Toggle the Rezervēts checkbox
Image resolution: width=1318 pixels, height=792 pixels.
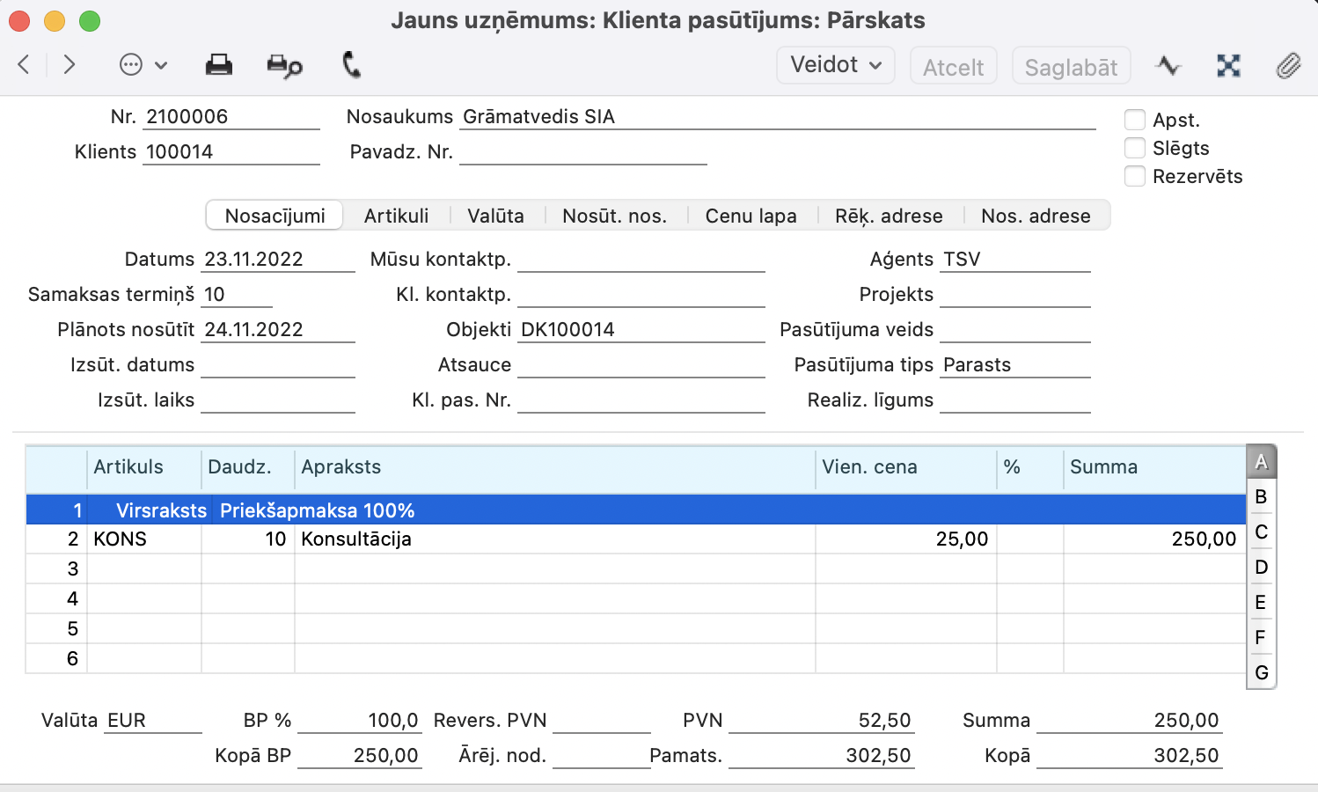[1135, 176]
